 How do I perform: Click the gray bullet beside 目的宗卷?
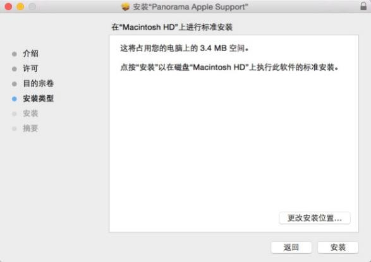click(15, 84)
